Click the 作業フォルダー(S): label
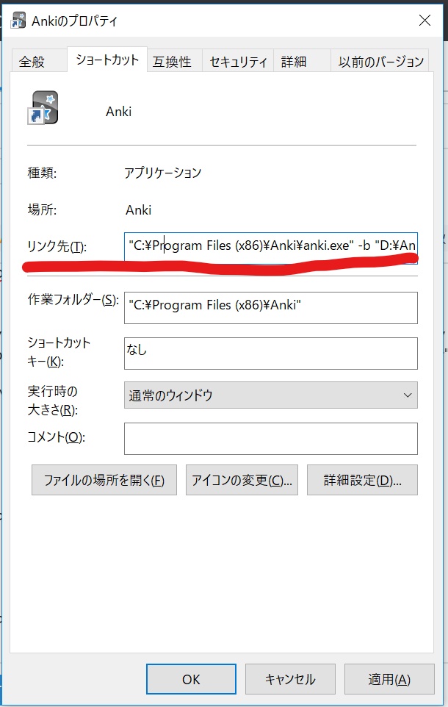448x707 pixels. (x=73, y=300)
